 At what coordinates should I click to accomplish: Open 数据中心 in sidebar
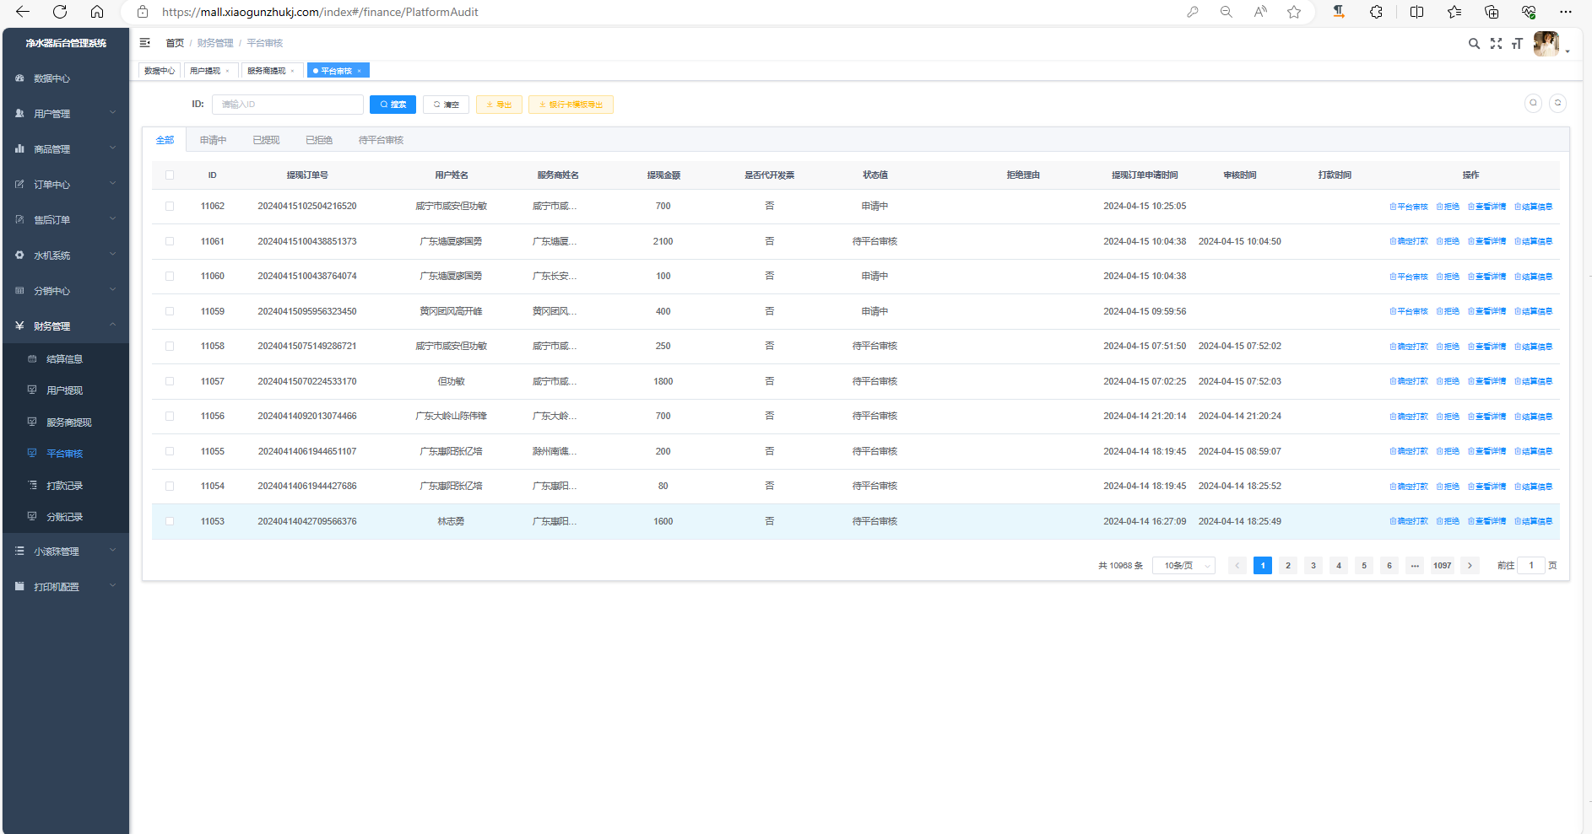(66, 78)
